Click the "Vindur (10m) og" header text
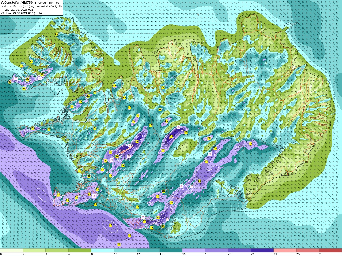 tap(49, 3)
